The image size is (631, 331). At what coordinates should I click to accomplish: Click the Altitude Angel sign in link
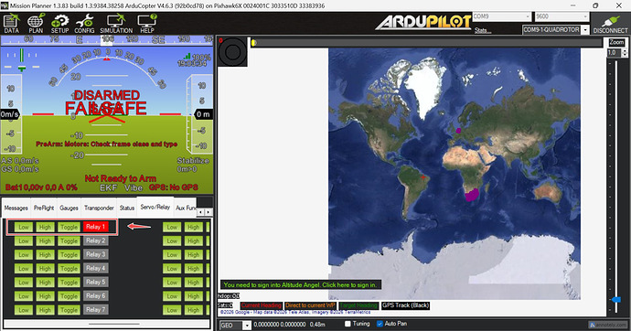tap(300, 284)
